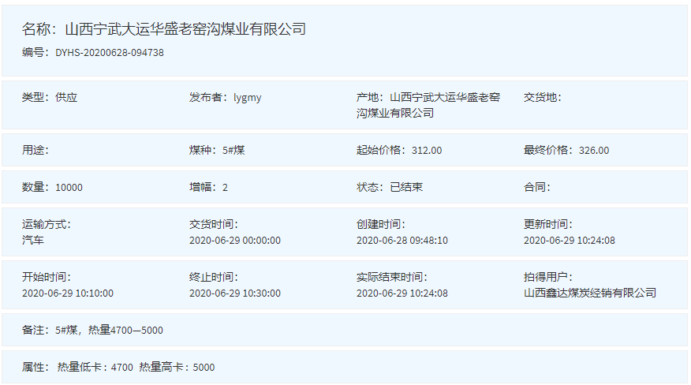
Task: Click the starting price 312.00
Action: pyautogui.click(x=427, y=150)
